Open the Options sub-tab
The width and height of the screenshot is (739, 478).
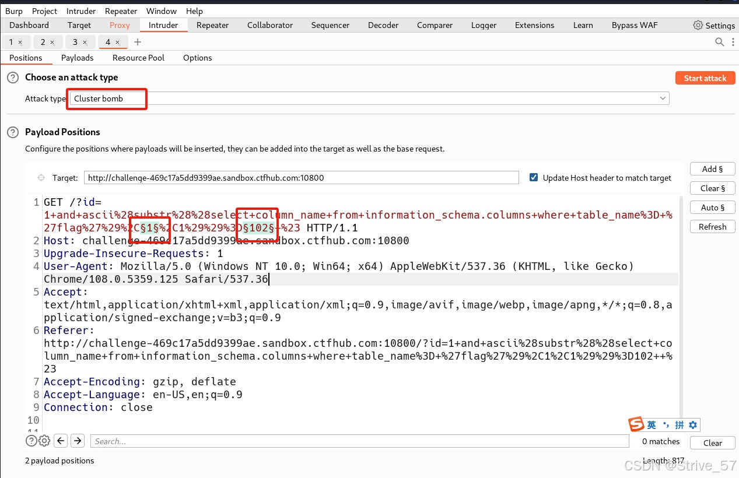click(198, 58)
